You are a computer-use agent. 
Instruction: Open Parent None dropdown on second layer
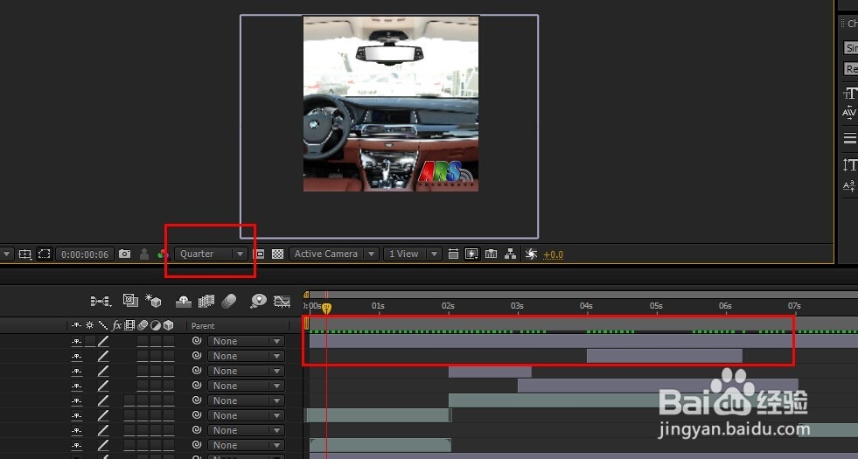(x=246, y=356)
